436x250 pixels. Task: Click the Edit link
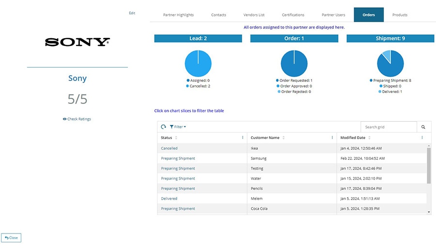pyautogui.click(x=132, y=13)
